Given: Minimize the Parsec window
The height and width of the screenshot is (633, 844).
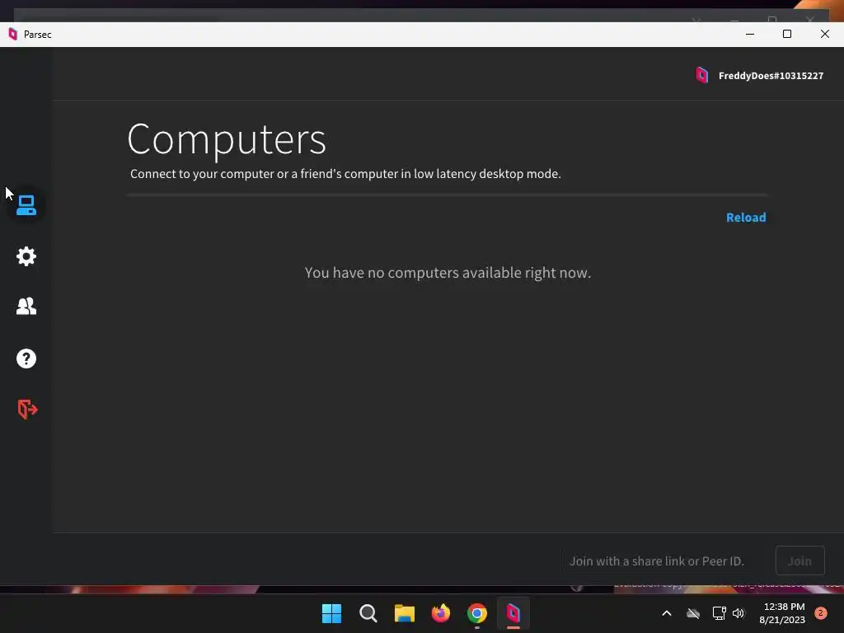Looking at the screenshot, I should pyautogui.click(x=750, y=35).
